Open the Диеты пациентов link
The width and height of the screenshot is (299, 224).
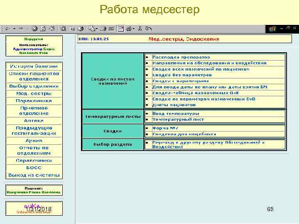pos(174,105)
